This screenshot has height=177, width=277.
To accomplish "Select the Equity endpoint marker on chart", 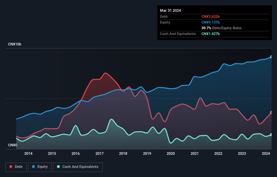I will click(x=271, y=57).
